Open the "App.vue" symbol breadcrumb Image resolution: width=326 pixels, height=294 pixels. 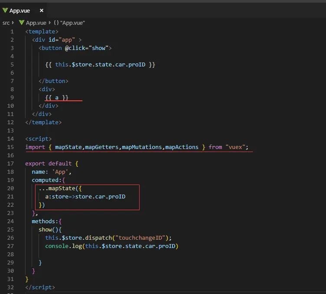click(72, 23)
